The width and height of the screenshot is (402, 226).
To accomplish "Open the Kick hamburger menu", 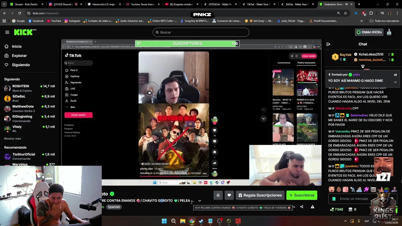I will coord(7,32).
